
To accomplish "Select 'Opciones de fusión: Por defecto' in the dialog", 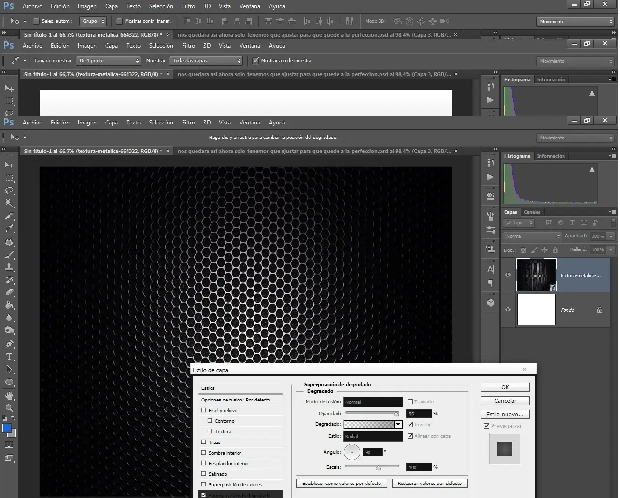I will coord(240,400).
